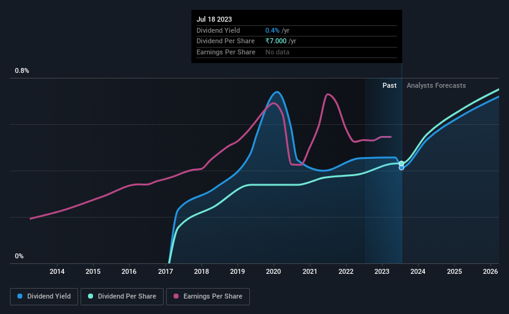This screenshot has width=509, height=314.
Task: Click the blue data point marker at Jul 2023
Action: point(402,168)
